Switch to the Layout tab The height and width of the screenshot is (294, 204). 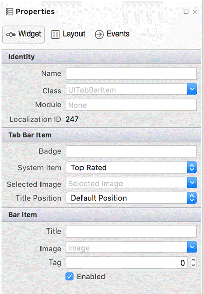pos(68,34)
